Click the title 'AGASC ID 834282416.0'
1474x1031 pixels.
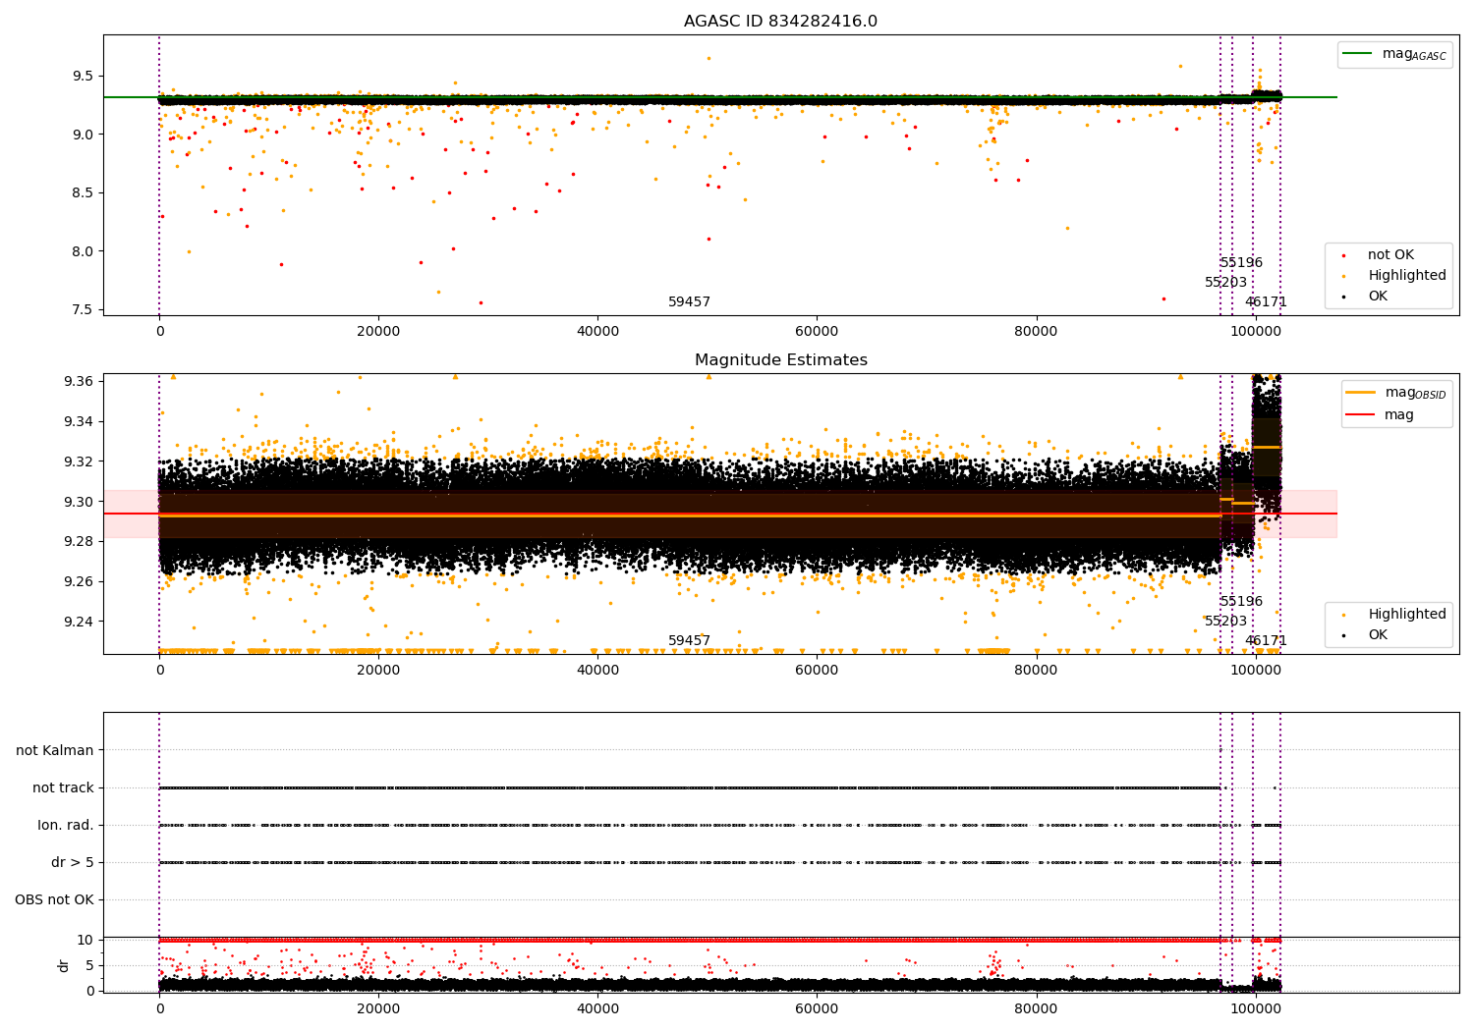(780, 22)
